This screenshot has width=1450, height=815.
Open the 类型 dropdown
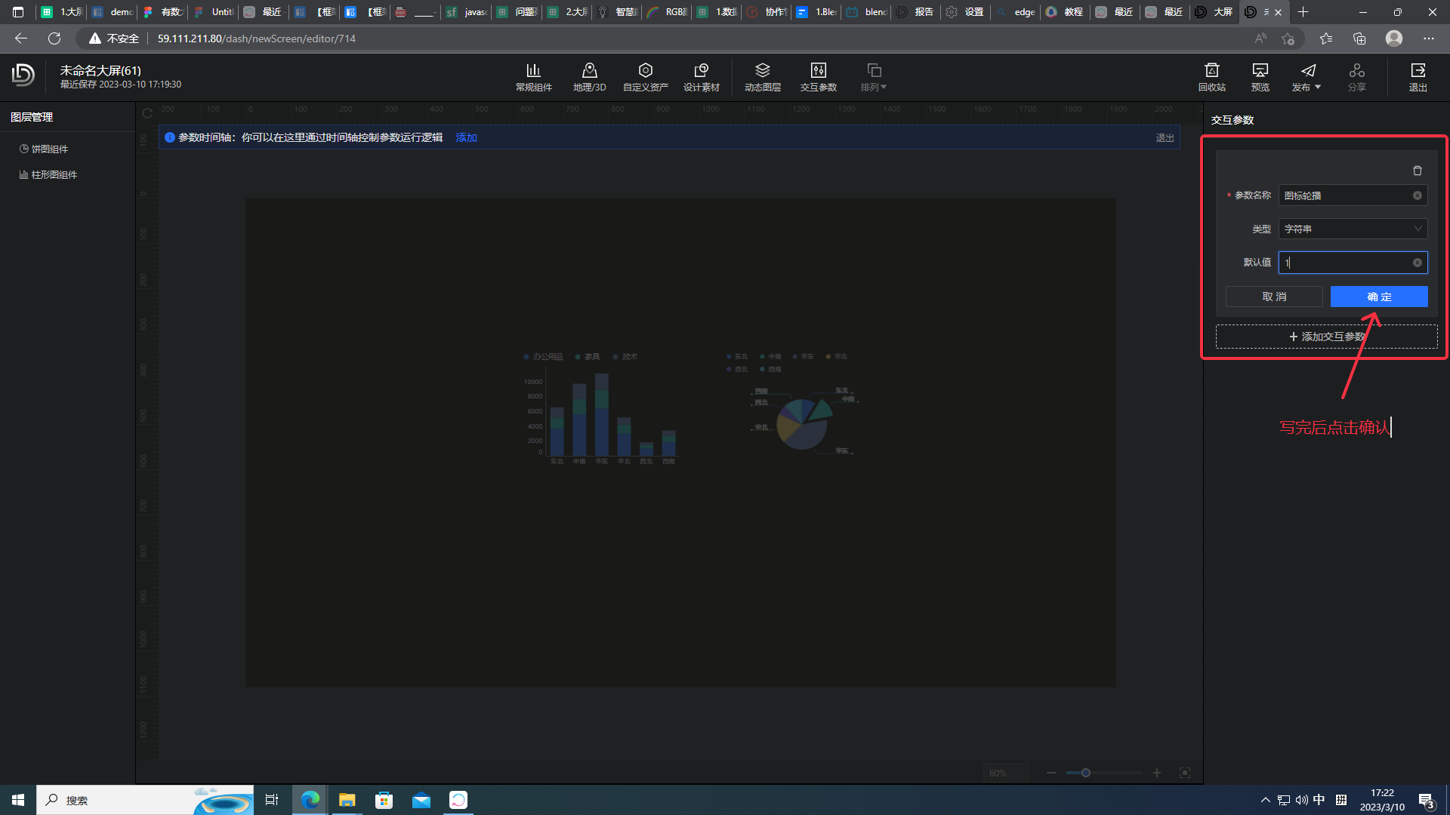click(x=1352, y=229)
